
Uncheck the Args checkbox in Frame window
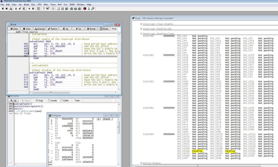pyautogui.click(x=37, y=100)
